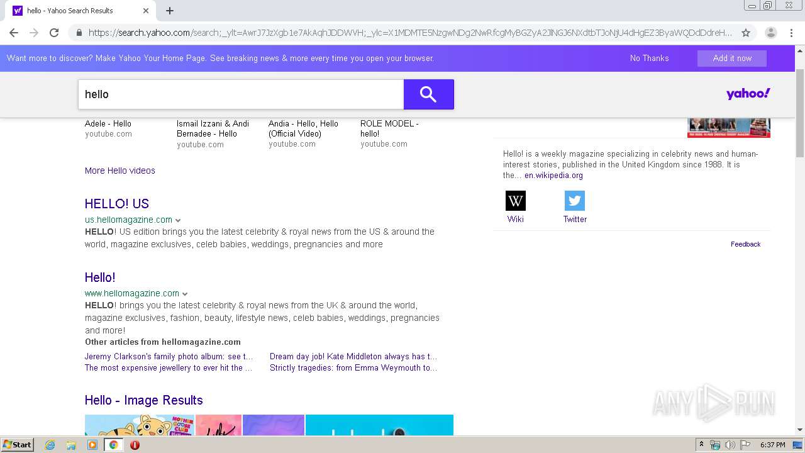Open the purple wavy image result thumbnail

[274, 425]
